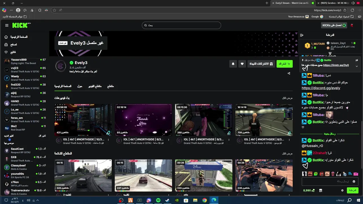363x204 pixels.
Task: Open the browse تصفح sidebar item
Action: coord(10,44)
